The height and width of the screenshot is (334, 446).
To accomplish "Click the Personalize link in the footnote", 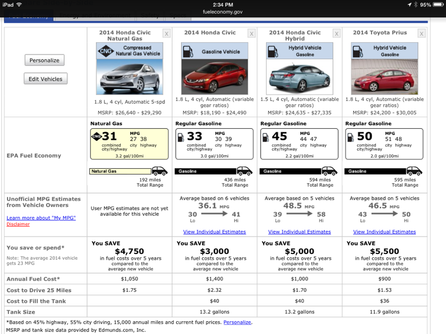I will [x=237, y=322].
